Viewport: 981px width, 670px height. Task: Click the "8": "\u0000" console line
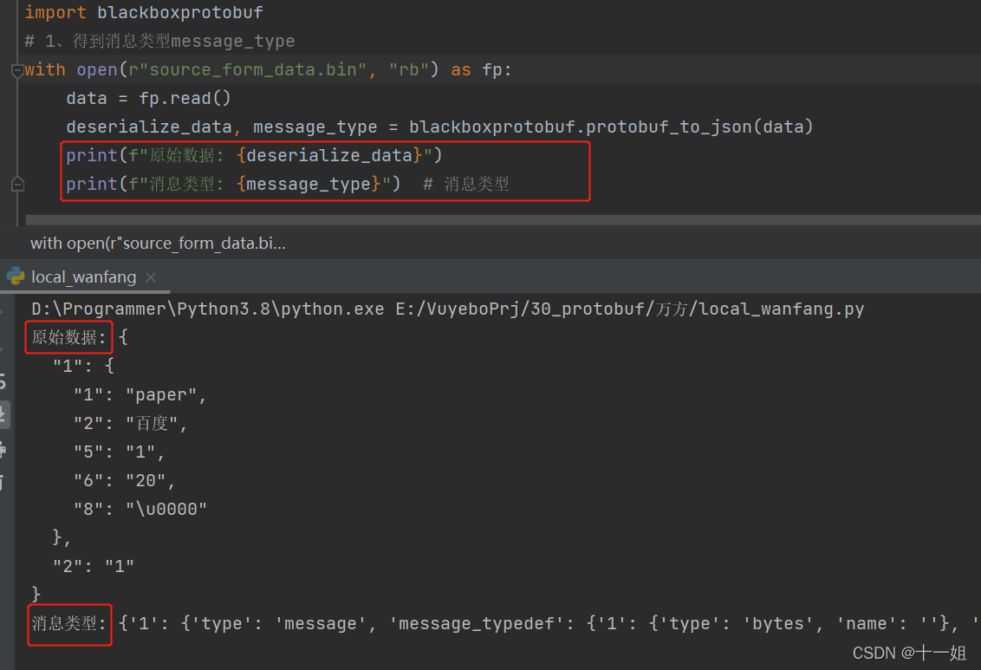point(140,510)
